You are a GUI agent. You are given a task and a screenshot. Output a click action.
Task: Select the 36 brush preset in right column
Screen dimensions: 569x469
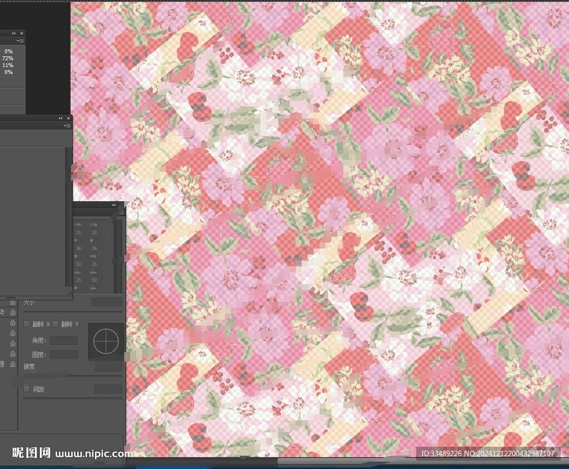[94, 245]
